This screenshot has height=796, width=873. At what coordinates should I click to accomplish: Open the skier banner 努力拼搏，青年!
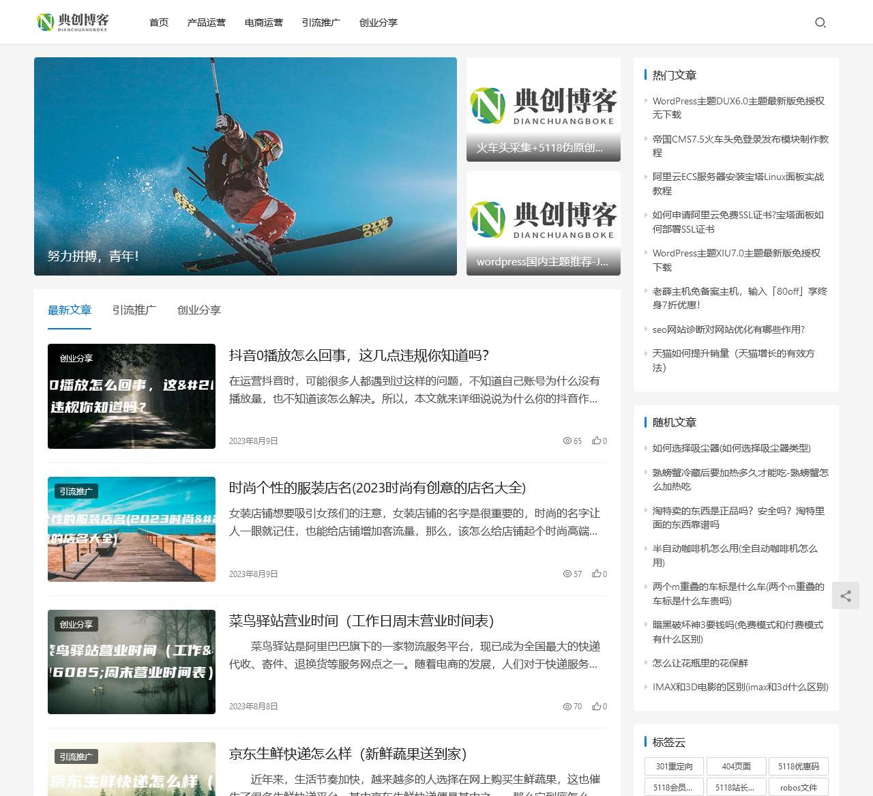click(246, 166)
